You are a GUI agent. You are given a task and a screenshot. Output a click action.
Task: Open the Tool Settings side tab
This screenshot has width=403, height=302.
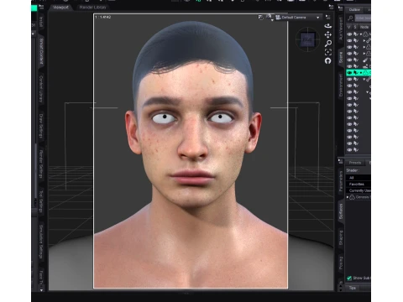tap(41, 201)
